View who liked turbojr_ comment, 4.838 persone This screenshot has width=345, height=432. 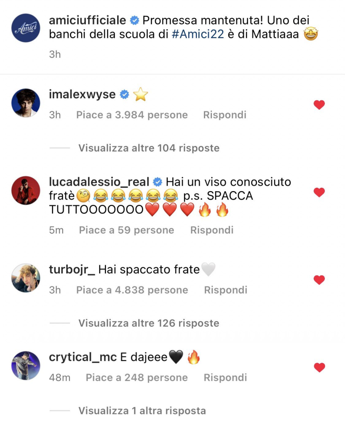coord(132,290)
